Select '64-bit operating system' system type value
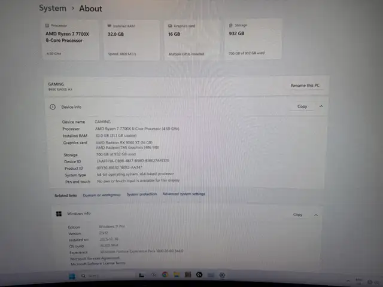The height and width of the screenshot is (287, 383). [x=135, y=174]
